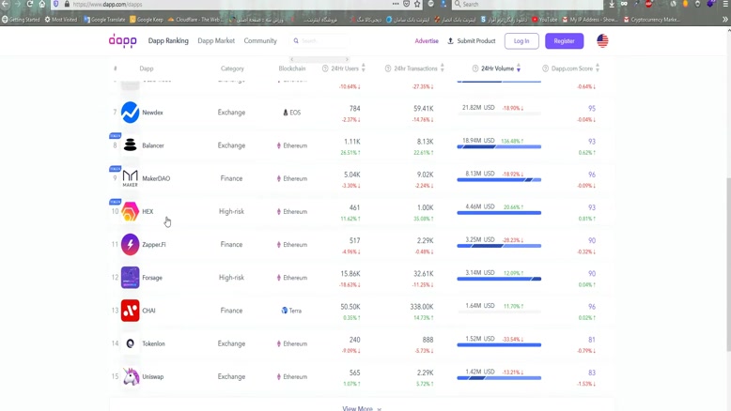
Task: Open the US flag language selector
Action: [x=602, y=41]
